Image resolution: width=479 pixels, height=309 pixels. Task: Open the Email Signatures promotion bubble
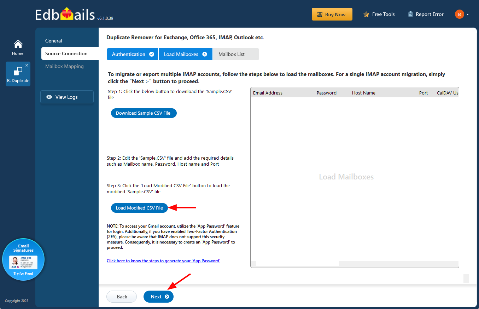coord(23,259)
